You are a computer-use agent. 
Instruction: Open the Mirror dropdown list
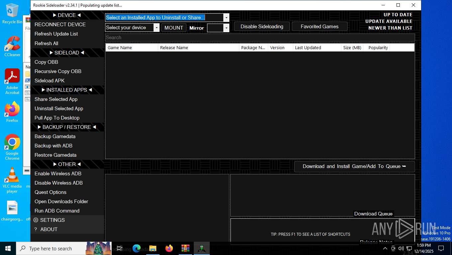coord(226,28)
